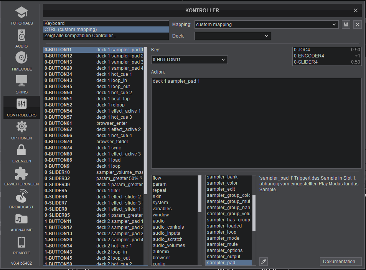
Task: Click the eyedropper learn icon
Action: point(263,262)
